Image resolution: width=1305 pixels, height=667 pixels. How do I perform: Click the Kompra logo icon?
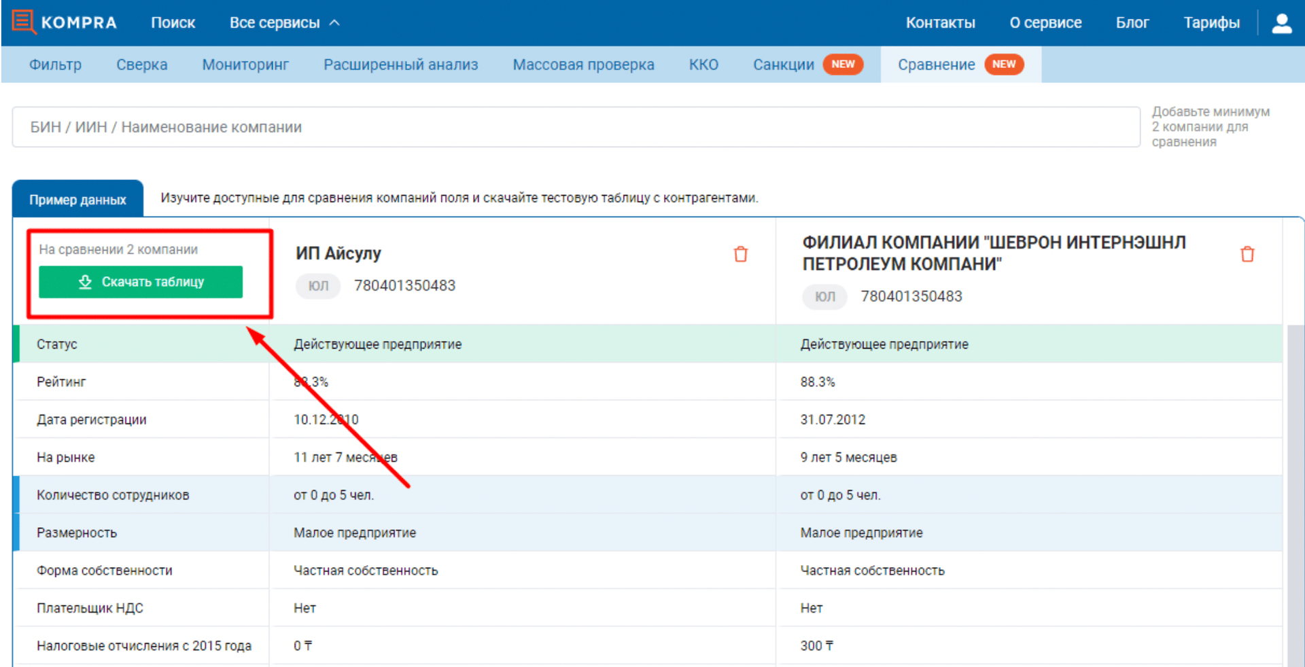[x=24, y=22]
